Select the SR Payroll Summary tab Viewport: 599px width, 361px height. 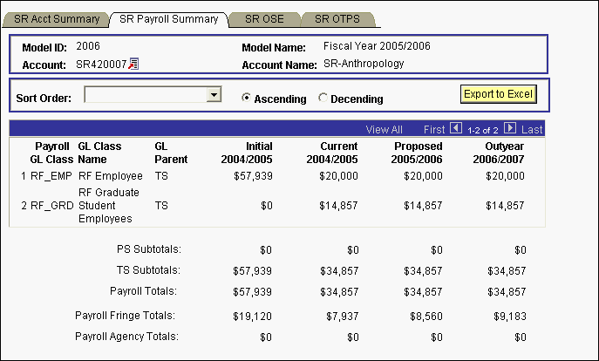point(168,18)
